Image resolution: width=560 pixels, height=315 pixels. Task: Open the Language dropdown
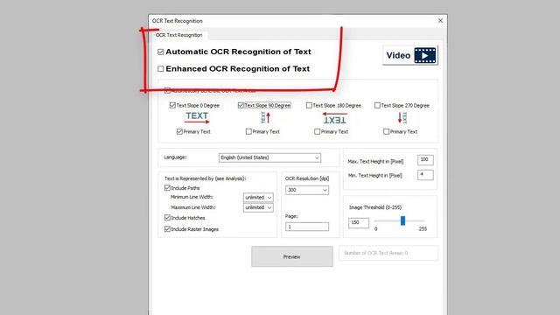coord(269,157)
